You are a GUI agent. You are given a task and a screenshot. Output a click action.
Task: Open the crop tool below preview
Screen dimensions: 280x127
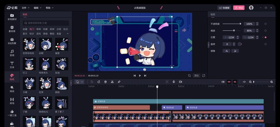click(189, 76)
